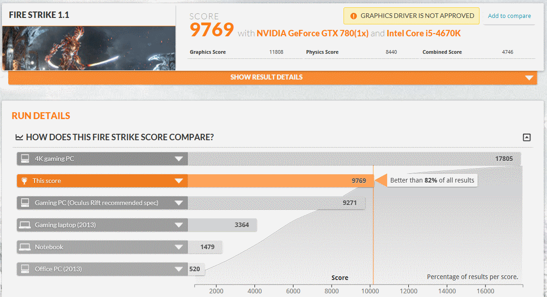Click the Physics Score label
This screenshot has width=547, height=297.
point(322,52)
